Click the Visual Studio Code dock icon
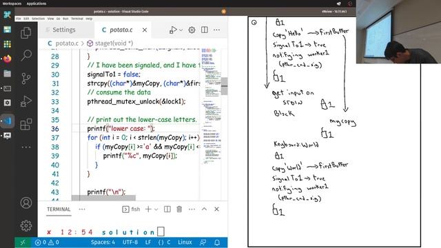The image size is (441, 248). [8, 121]
